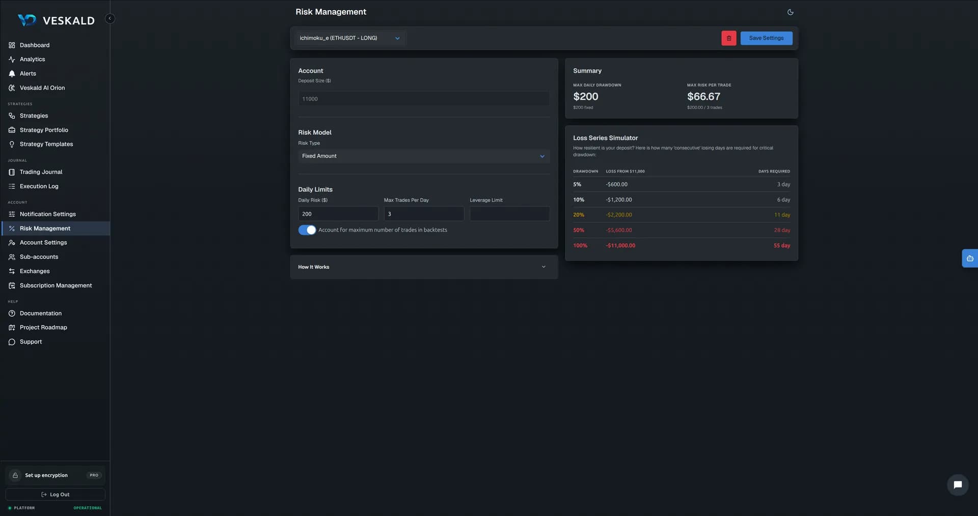Click the Max Trades Per Day field
978x516 pixels.
coord(424,214)
